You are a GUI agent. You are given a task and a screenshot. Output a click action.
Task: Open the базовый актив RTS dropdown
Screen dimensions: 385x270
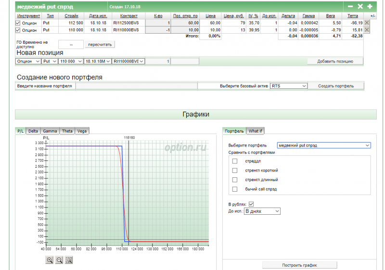[289, 86]
